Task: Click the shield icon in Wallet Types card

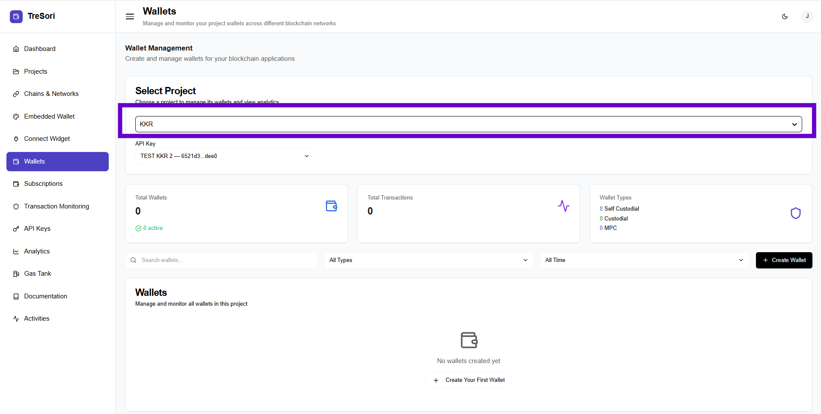Action: click(x=795, y=213)
